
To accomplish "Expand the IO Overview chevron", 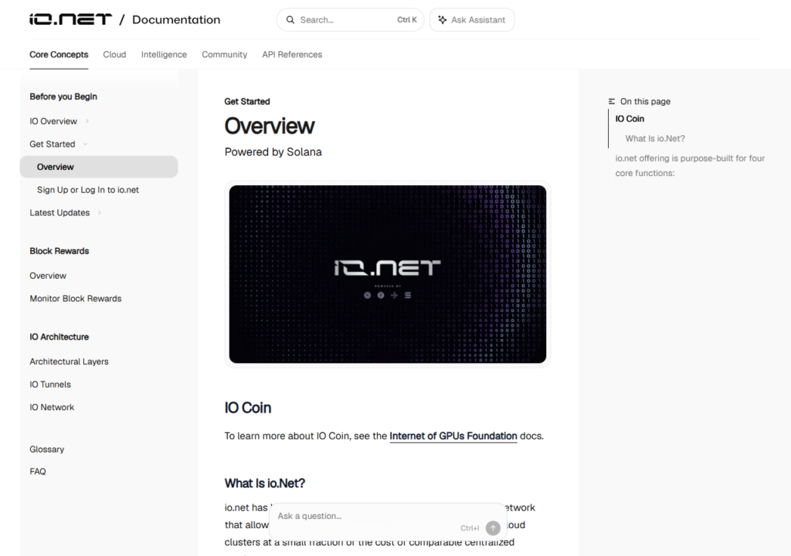I will pyautogui.click(x=87, y=121).
